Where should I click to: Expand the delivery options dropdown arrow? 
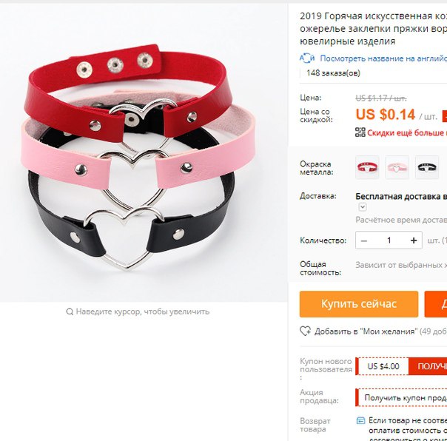click(x=363, y=206)
